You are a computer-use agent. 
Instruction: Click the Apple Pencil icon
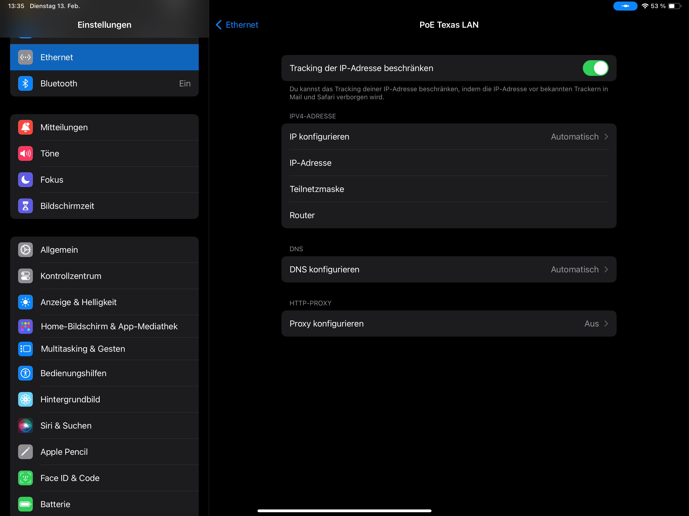pyautogui.click(x=25, y=451)
